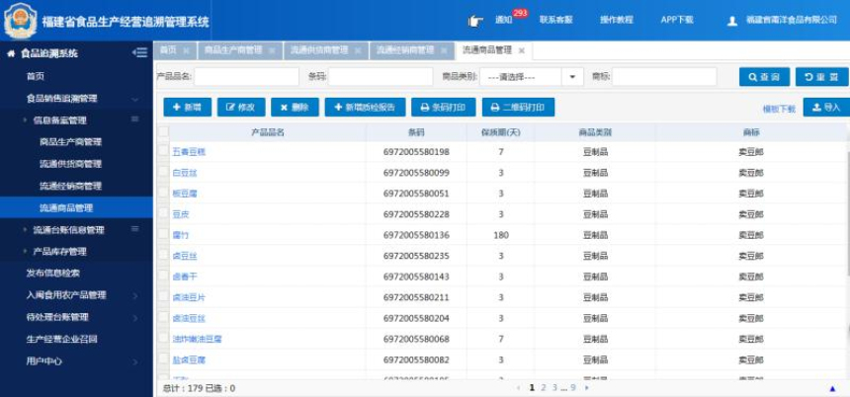The width and height of the screenshot is (850, 397).
Task: Click the 导入 import button
Action: click(x=825, y=108)
